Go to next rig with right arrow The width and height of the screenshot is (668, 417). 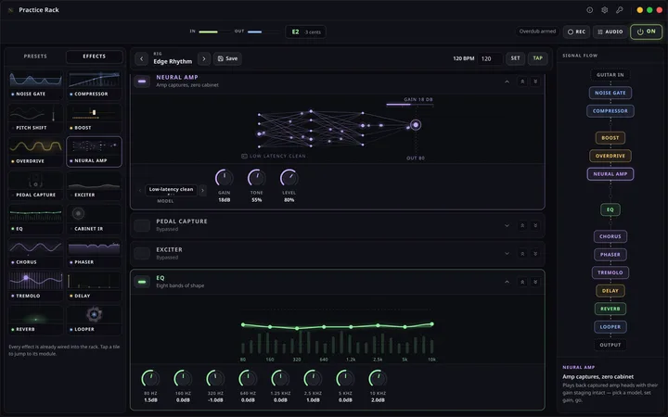(x=203, y=58)
